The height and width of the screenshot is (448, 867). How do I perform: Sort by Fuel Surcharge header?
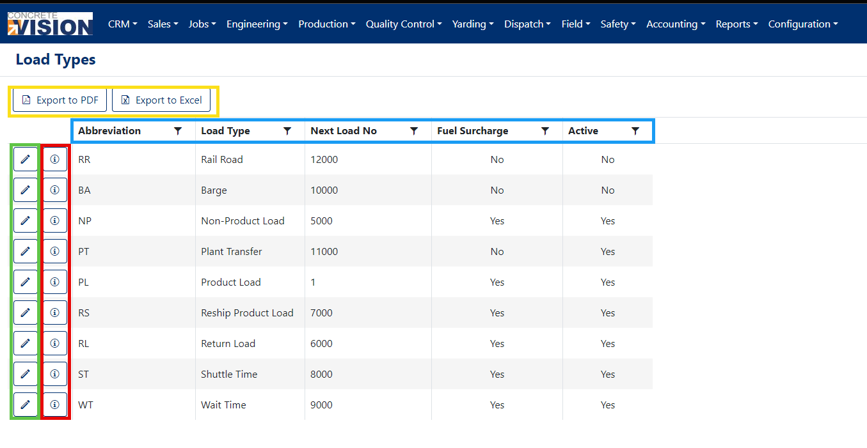pos(473,131)
